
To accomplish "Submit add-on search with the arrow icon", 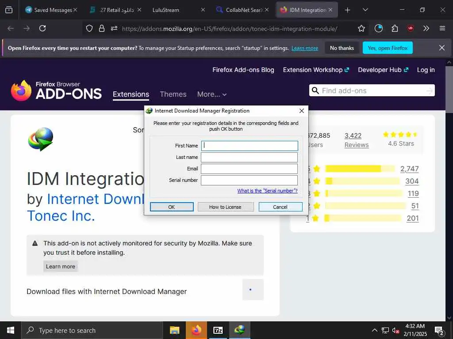I will (430, 91).
